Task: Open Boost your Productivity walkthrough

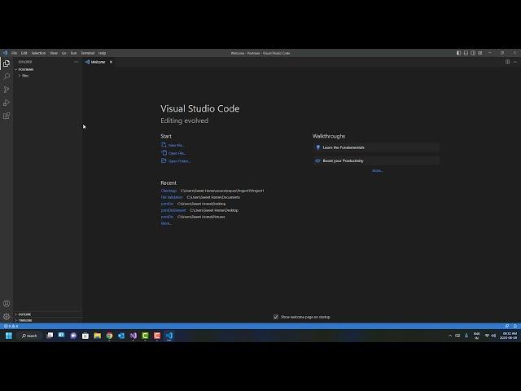Action: coord(376,160)
